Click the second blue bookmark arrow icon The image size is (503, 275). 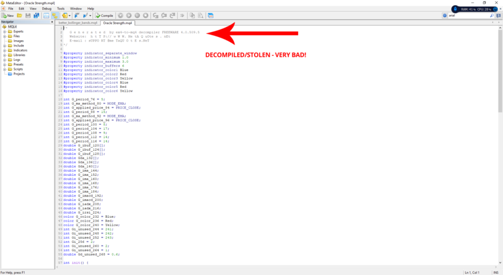(85, 16)
